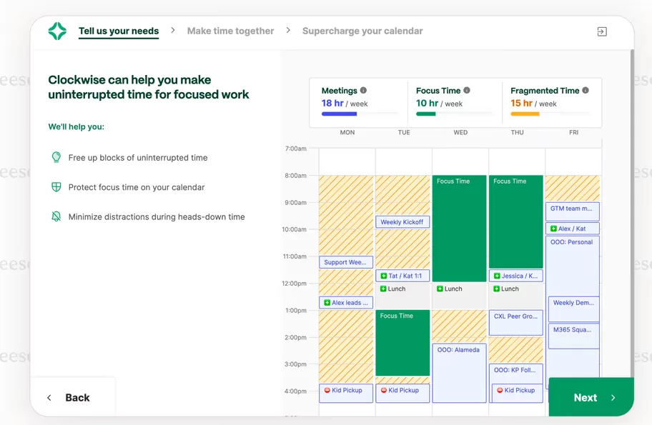Click the 18 hr / week value
652x425 pixels.
click(x=345, y=103)
